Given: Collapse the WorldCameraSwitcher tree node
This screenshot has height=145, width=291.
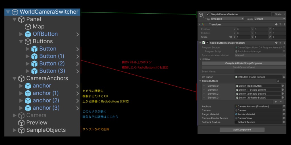Looking at the screenshot, I should (x=8, y=12).
